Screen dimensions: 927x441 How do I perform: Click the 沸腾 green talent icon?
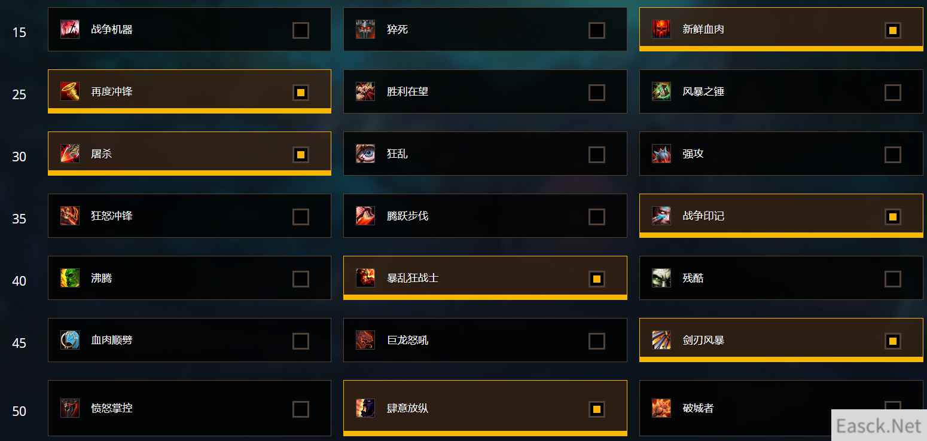point(70,278)
